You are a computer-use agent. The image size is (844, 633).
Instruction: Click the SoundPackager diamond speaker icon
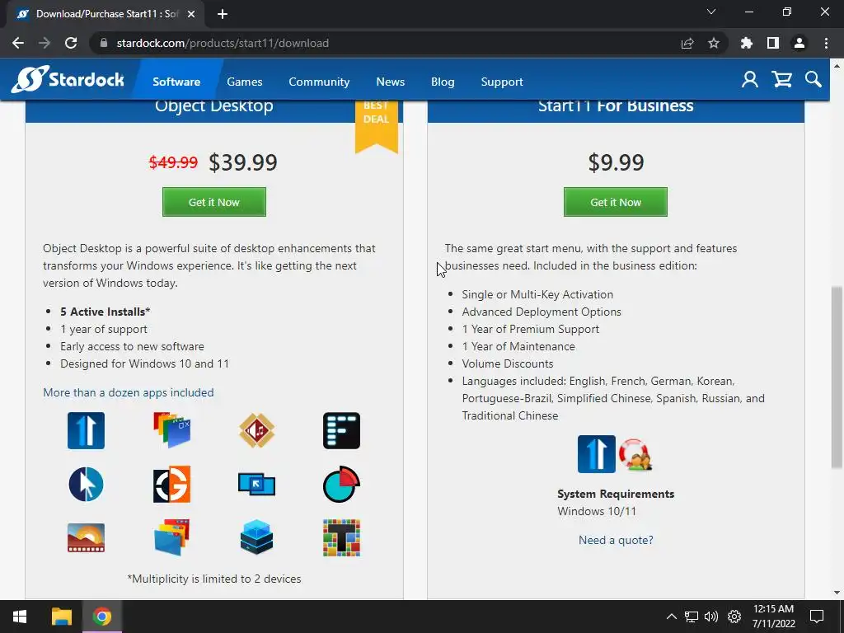[x=257, y=430]
